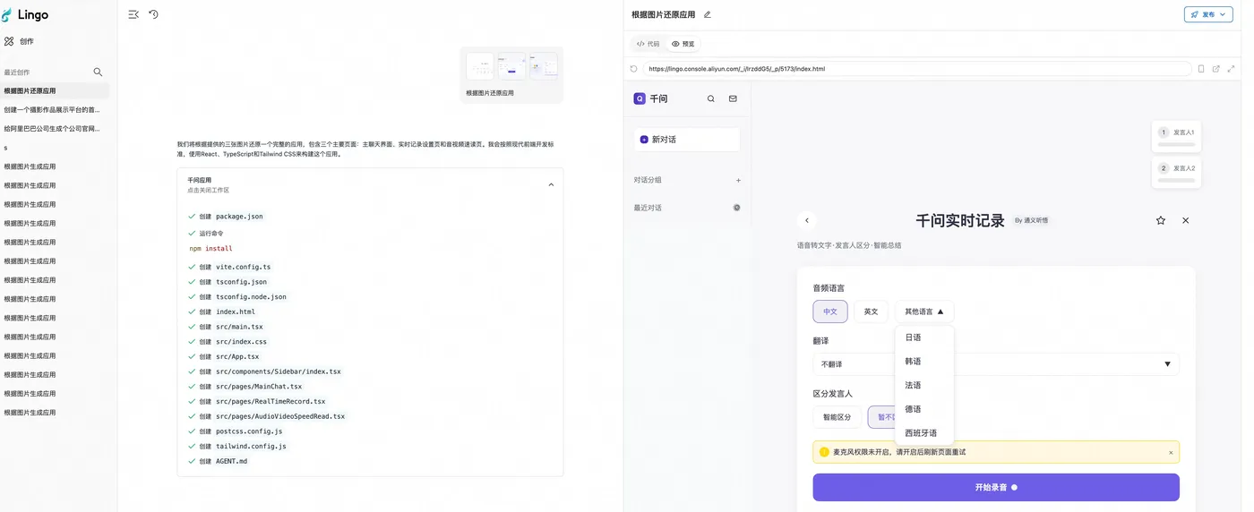Select 英文 as audio language
Screen dimensions: 1254x512
871,311
